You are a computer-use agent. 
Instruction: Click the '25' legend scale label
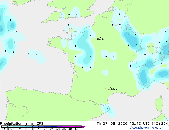pos(52,129)
